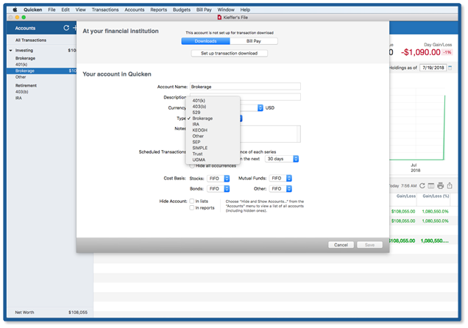Click the refresh icon next to 7:56 AM
Viewport: 468px width, 328px height.
tap(422, 185)
